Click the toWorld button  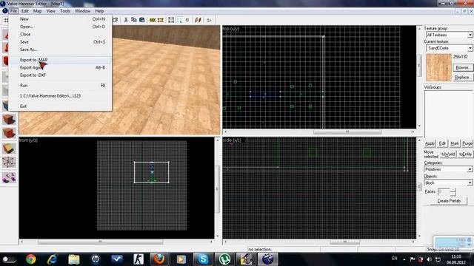tap(448, 154)
